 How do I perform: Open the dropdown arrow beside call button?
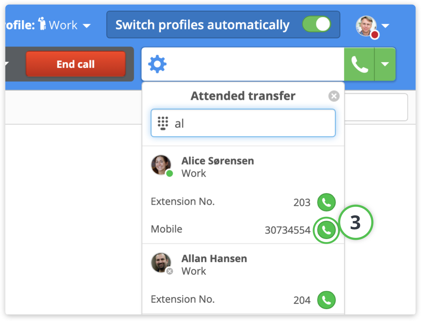tap(385, 65)
